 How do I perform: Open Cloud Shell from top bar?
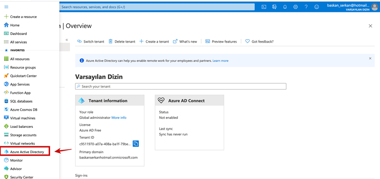[264, 7]
